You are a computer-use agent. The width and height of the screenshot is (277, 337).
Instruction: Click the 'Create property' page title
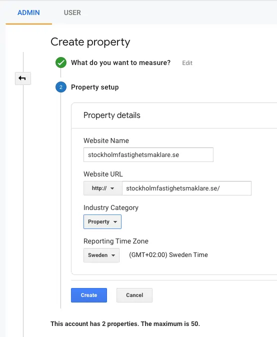90,42
